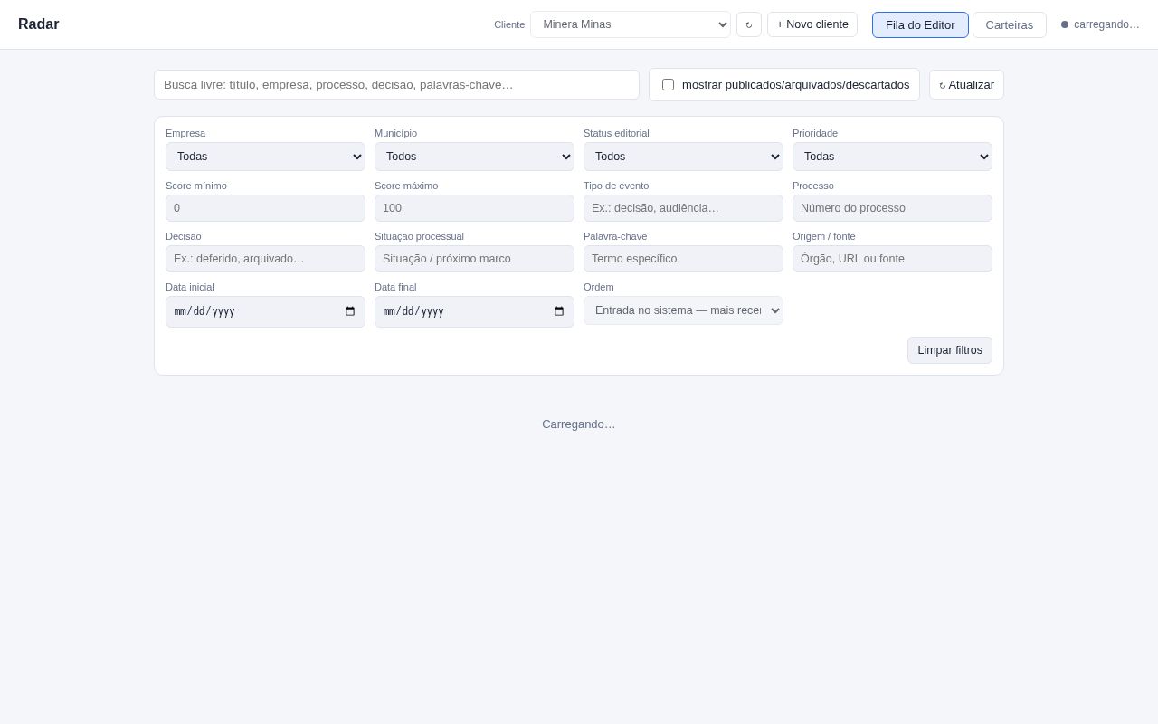Click the Data inicial date field
The width and height of the screenshot is (1158, 724).
click(265, 311)
